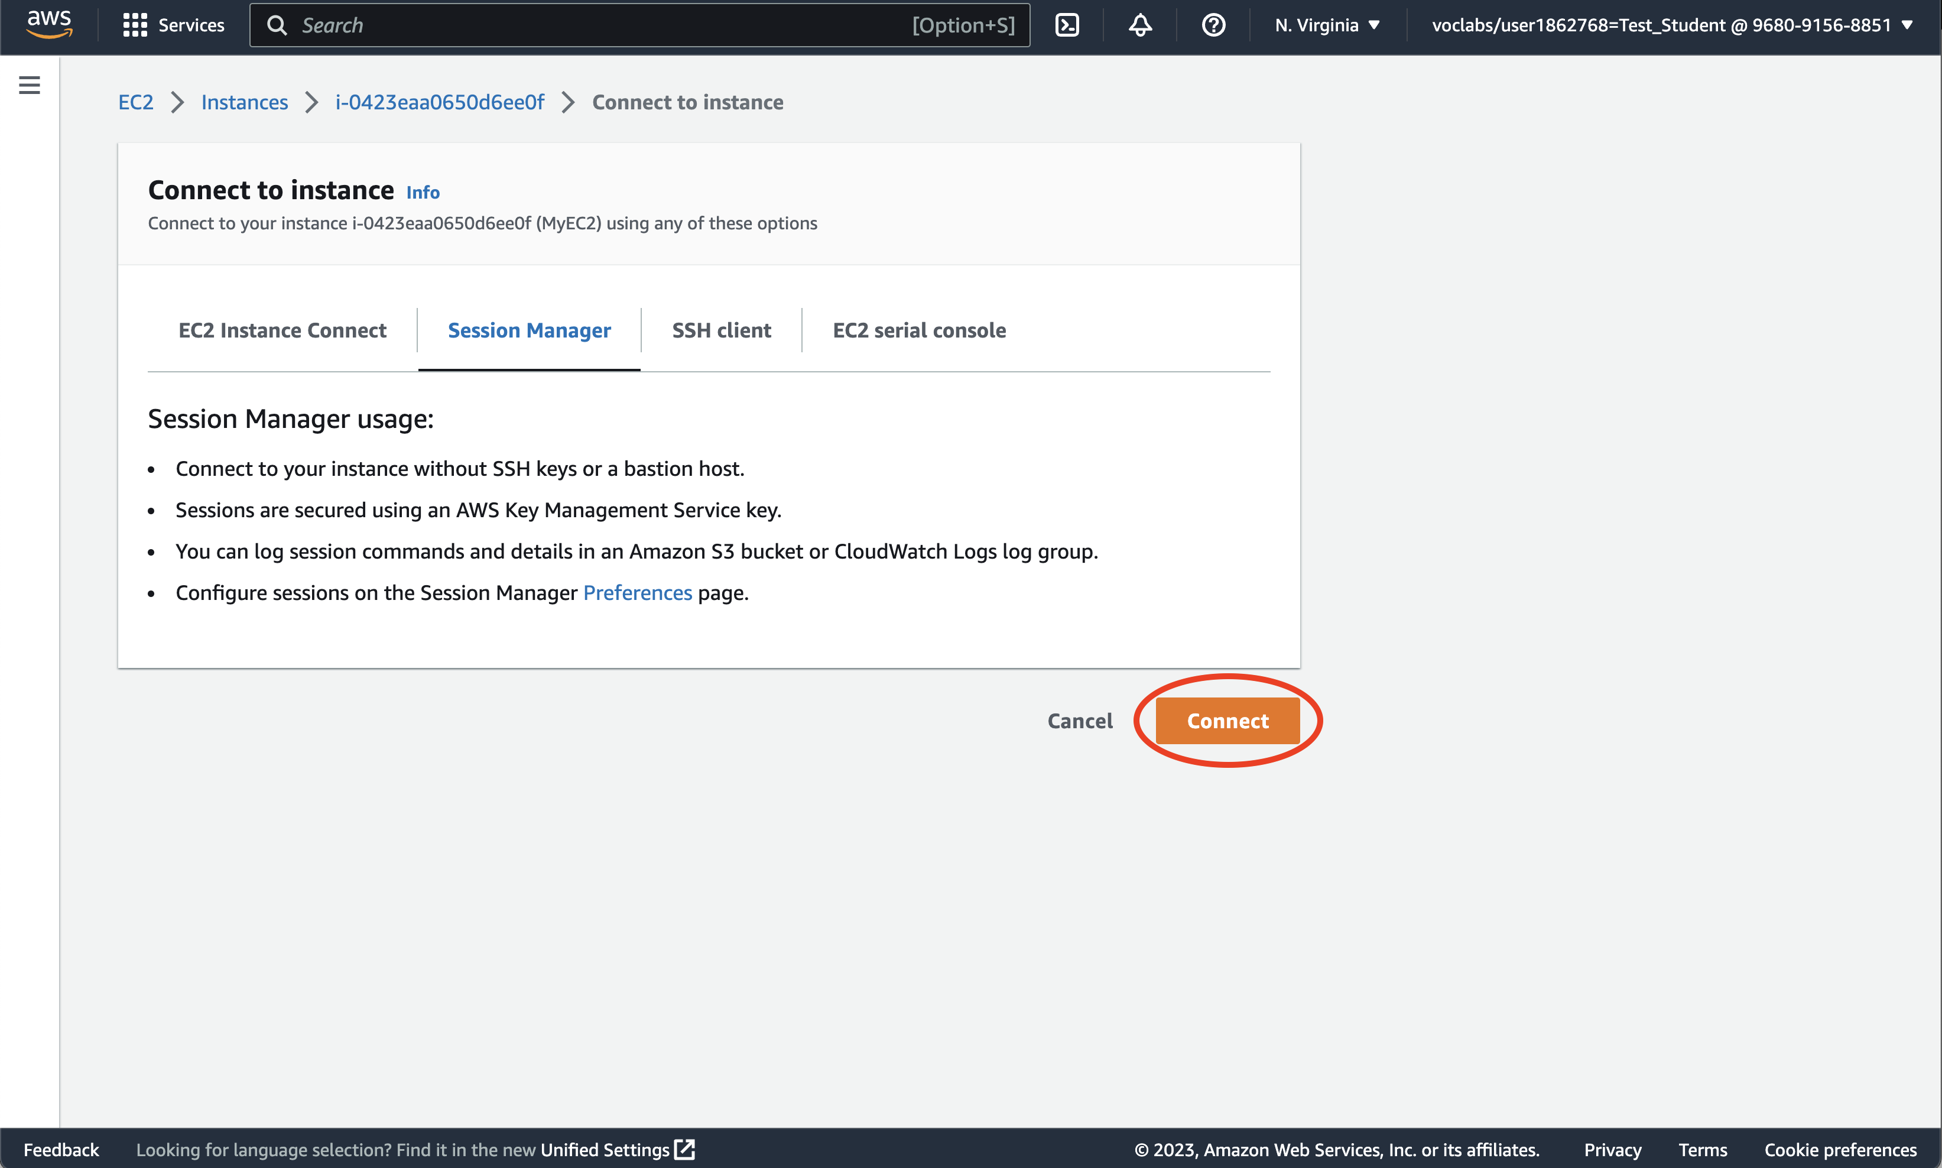This screenshot has height=1168, width=1942.
Task: Switch to the EC2 Instance Connect tab
Action: [282, 330]
